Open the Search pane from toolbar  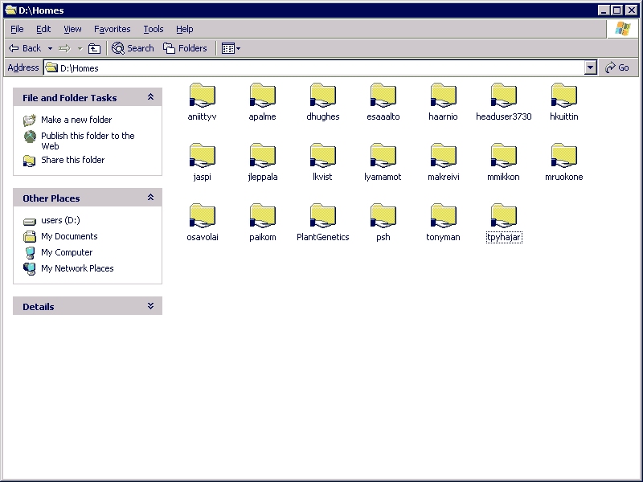[x=133, y=48]
